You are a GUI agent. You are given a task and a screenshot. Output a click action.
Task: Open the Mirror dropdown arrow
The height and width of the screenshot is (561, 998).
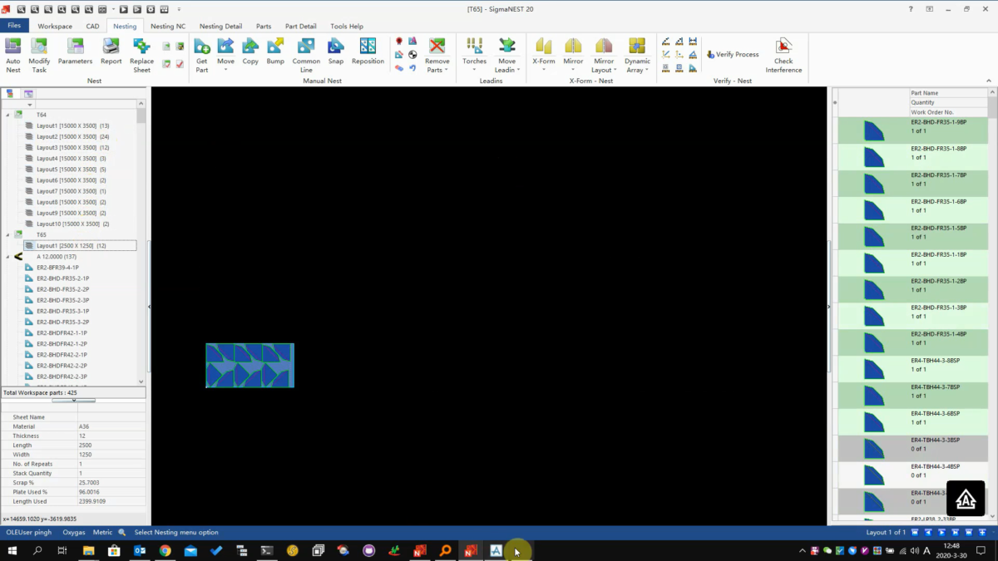[x=573, y=70]
